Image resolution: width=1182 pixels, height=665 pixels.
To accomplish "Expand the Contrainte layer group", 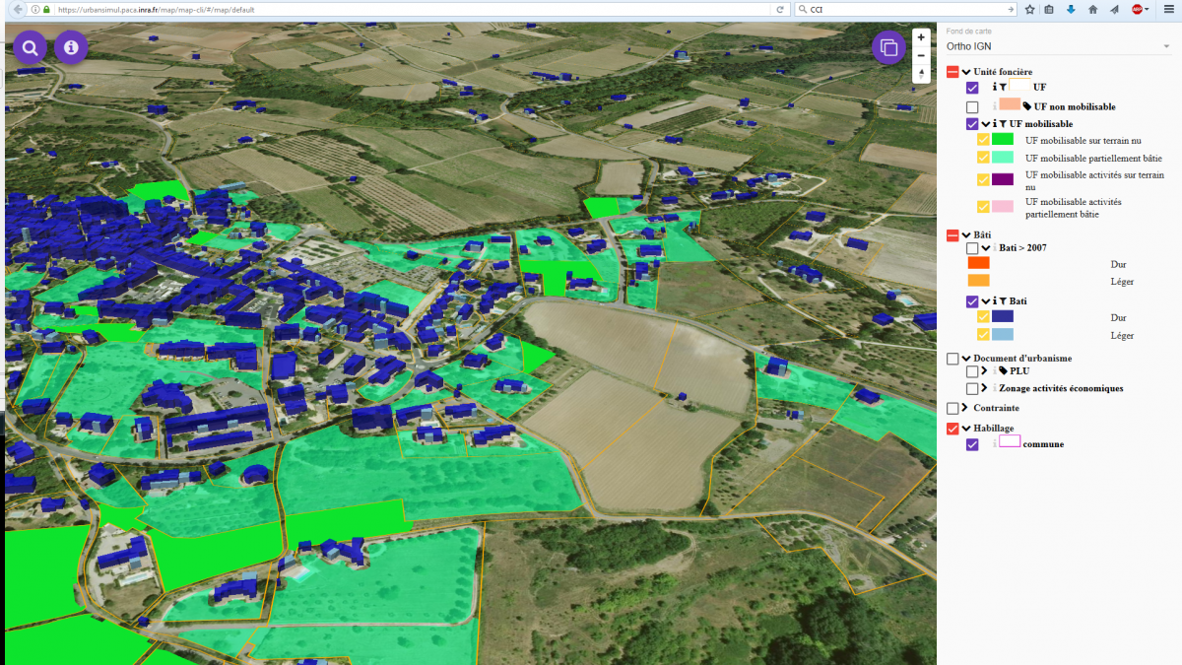I will [x=965, y=408].
